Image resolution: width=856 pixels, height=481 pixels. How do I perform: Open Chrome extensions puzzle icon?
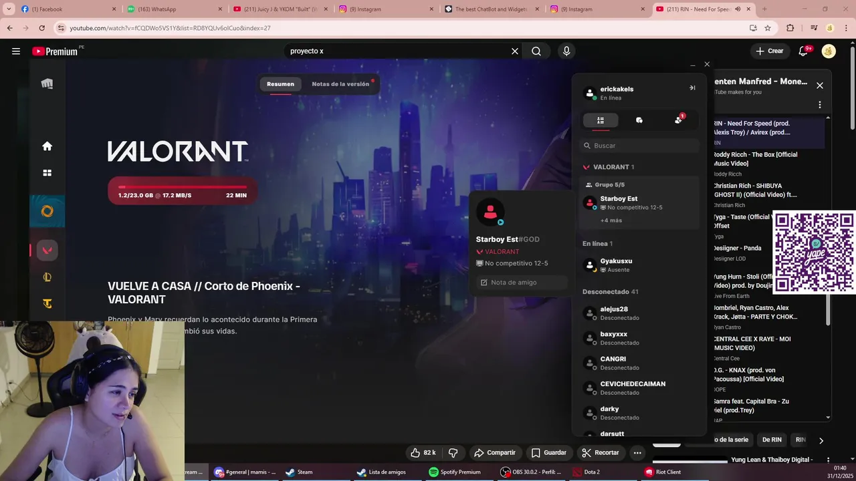click(790, 28)
